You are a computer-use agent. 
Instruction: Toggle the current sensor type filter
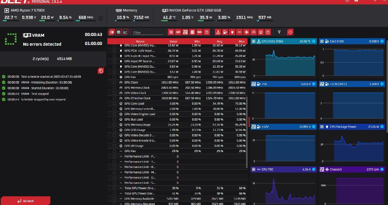point(239,32)
